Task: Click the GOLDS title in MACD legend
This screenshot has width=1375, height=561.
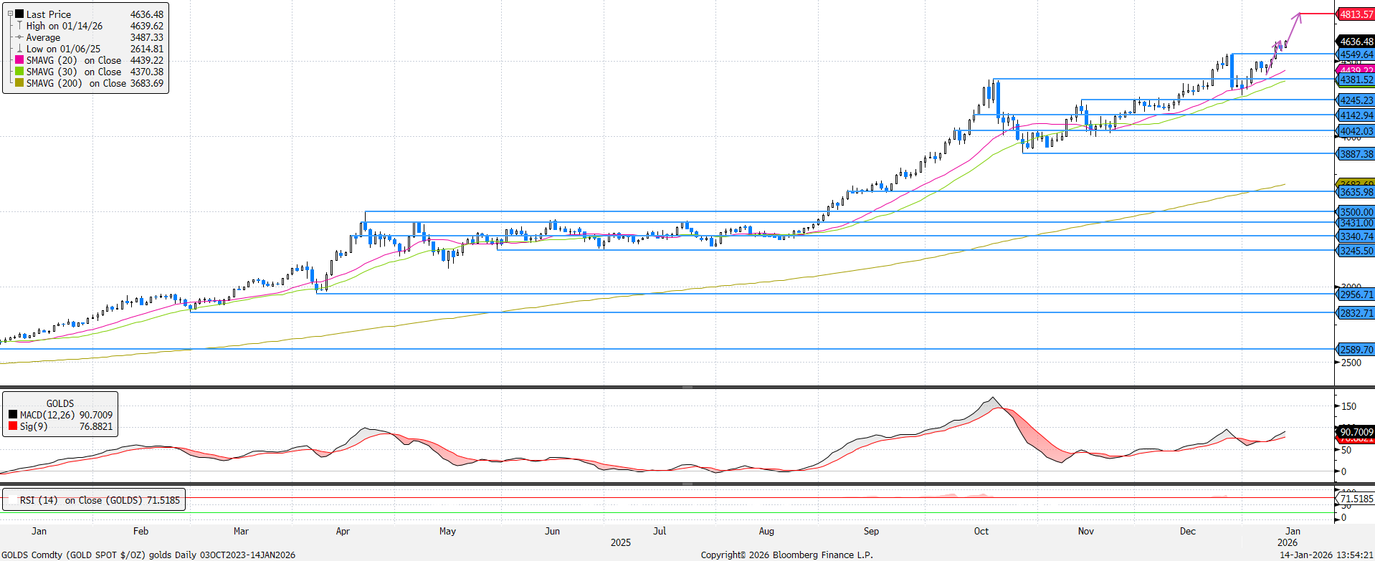Action: tap(60, 403)
